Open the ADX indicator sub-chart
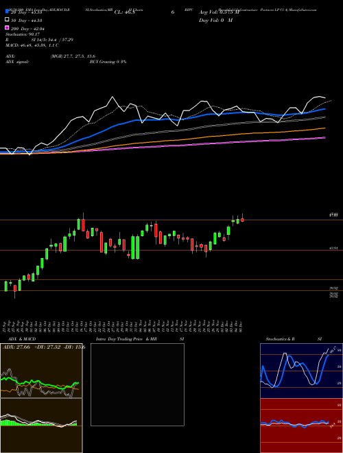 point(41,371)
